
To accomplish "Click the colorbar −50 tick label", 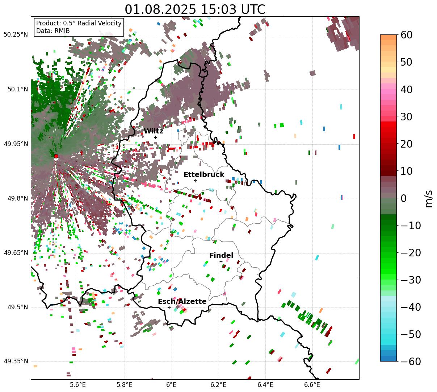I will click(x=411, y=334).
